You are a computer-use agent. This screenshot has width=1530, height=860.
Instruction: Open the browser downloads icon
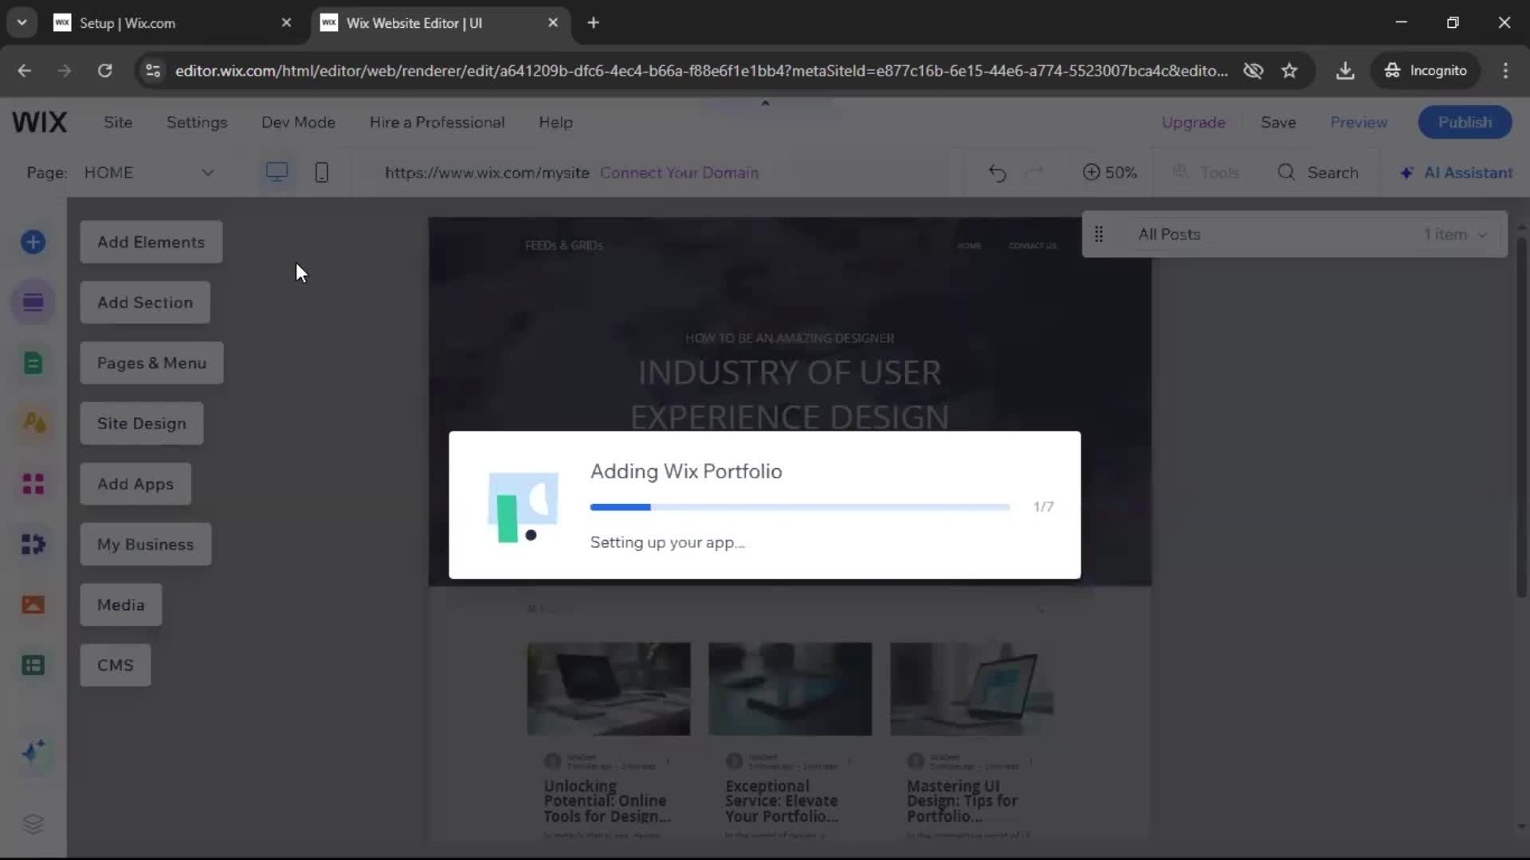tap(1345, 70)
